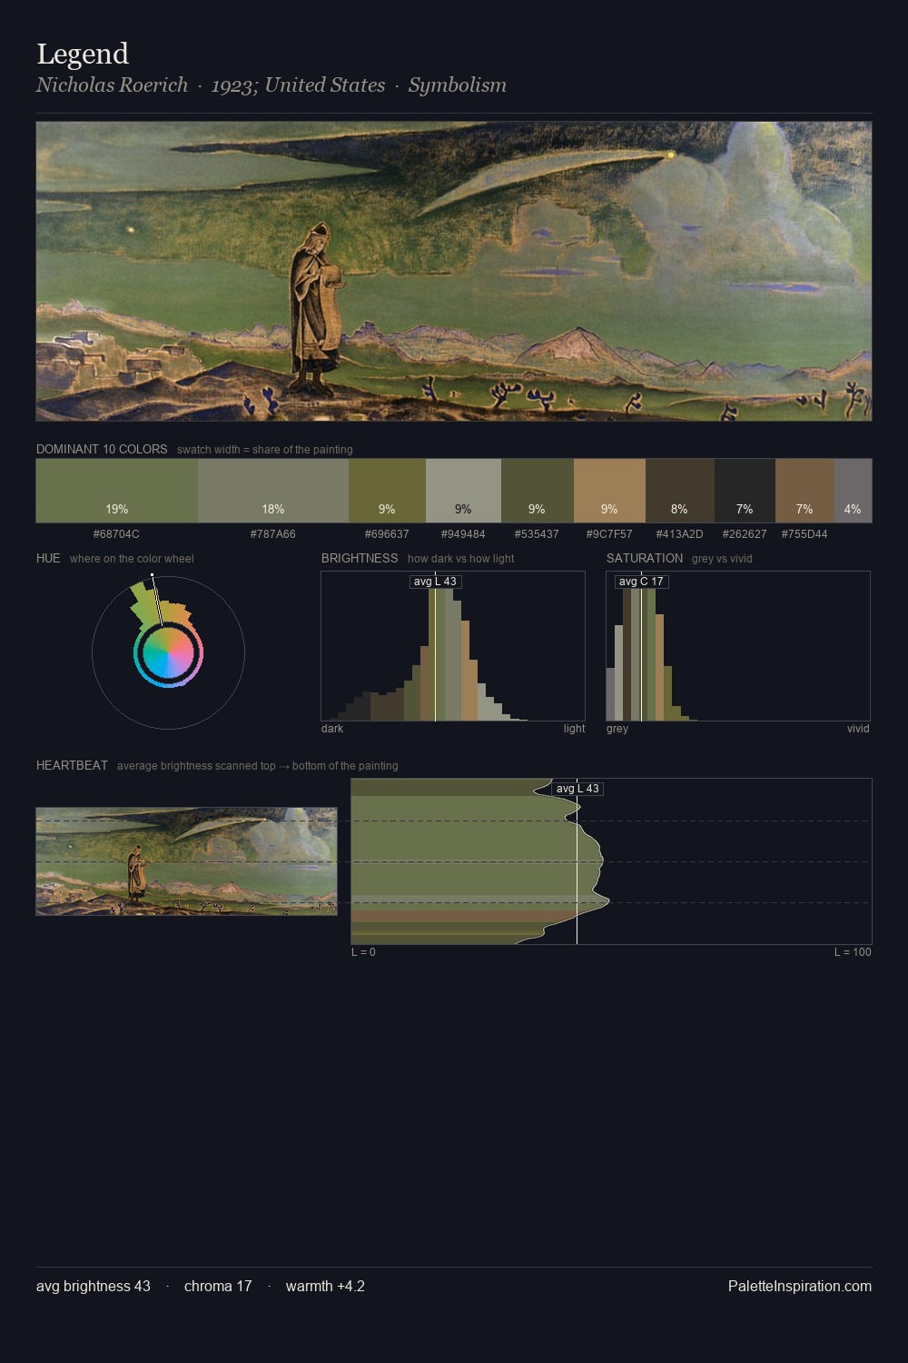The width and height of the screenshot is (908, 1363).
Task: Click the Symbolism style label
Action: click(457, 85)
